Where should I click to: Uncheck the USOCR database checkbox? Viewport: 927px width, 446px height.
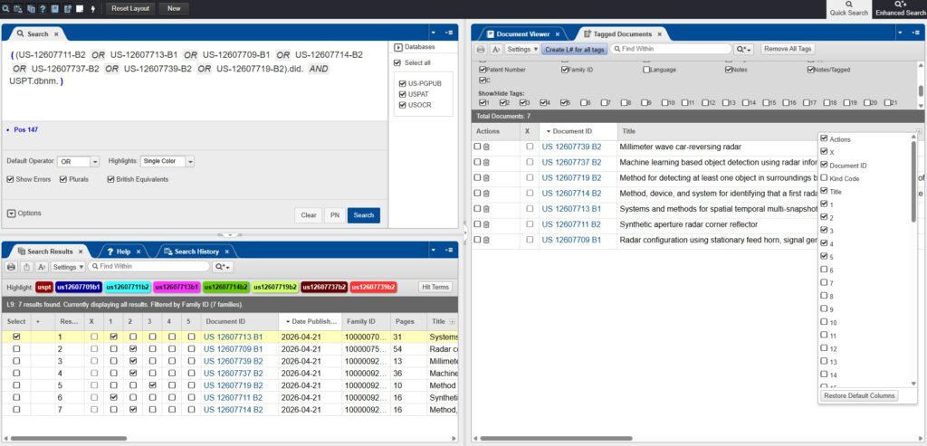(x=401, y=104)
